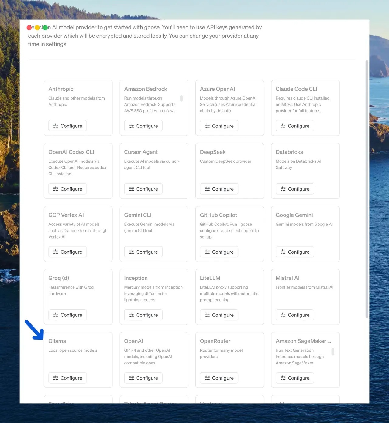Screen dimensions: 389x423
Task: Click the "Requires claude CLI installed" description
Action: click(303, 104)
